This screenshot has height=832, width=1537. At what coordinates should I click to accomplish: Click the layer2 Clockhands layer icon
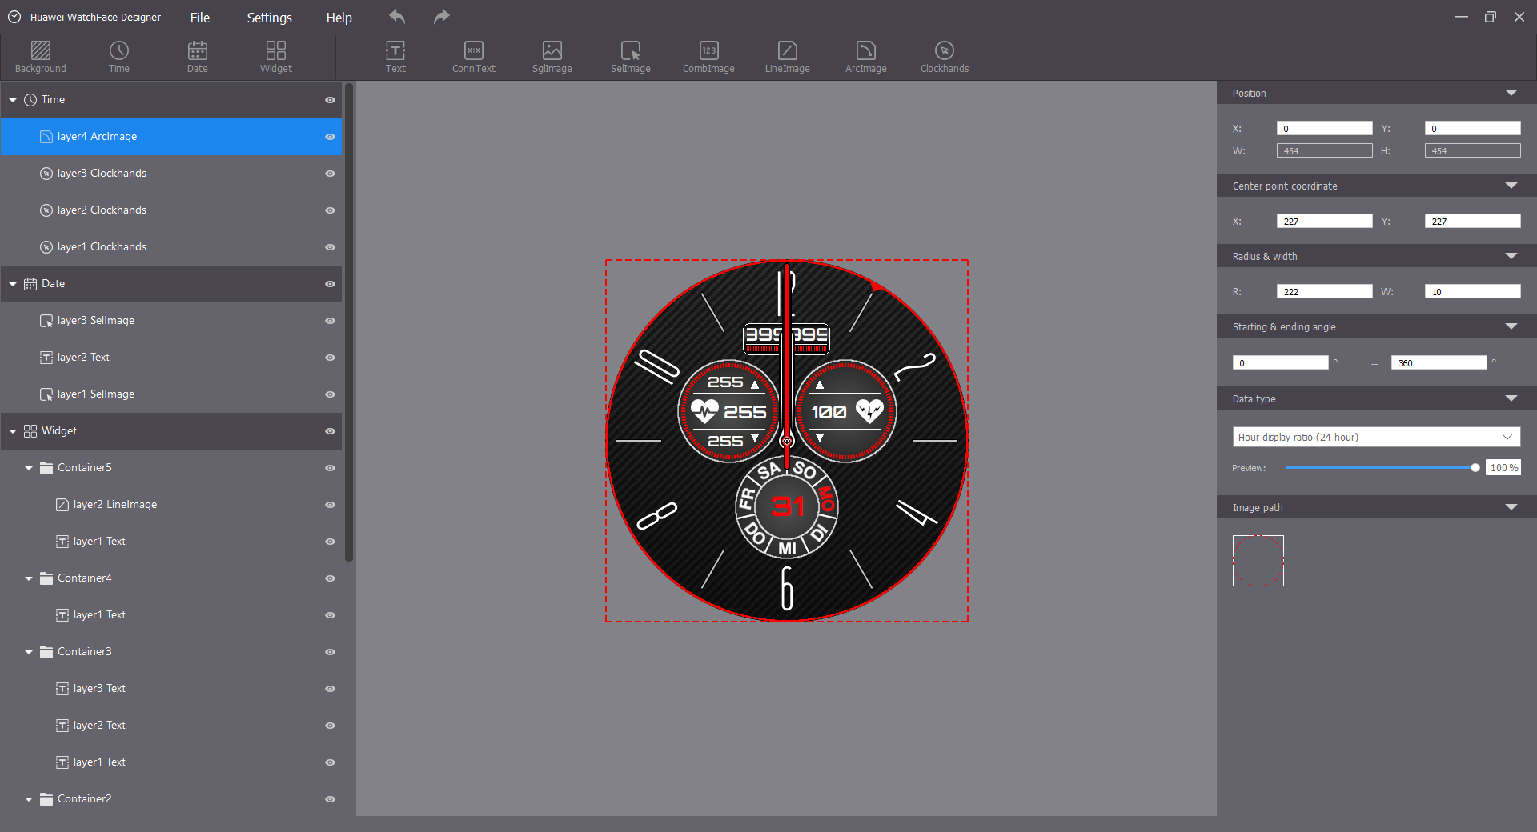tap(46, 210)
